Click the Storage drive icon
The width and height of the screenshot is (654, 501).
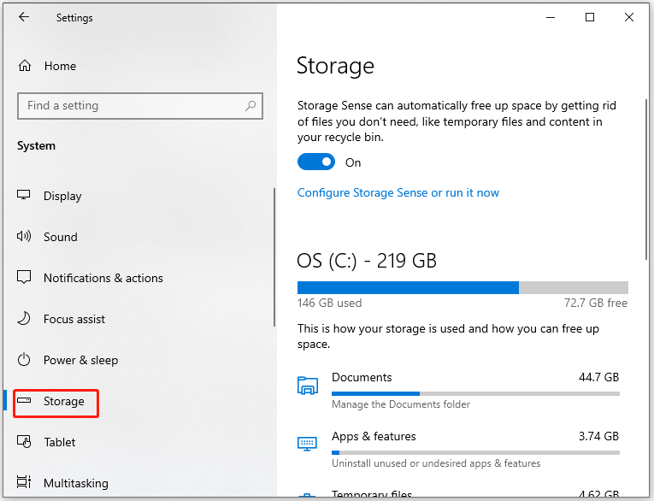click(x=24, y=400)
